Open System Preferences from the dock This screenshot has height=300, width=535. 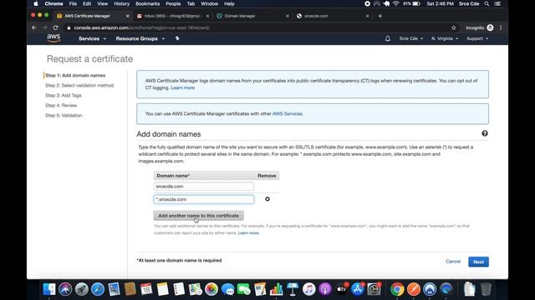pyautogui.click(x=374, y=289)
